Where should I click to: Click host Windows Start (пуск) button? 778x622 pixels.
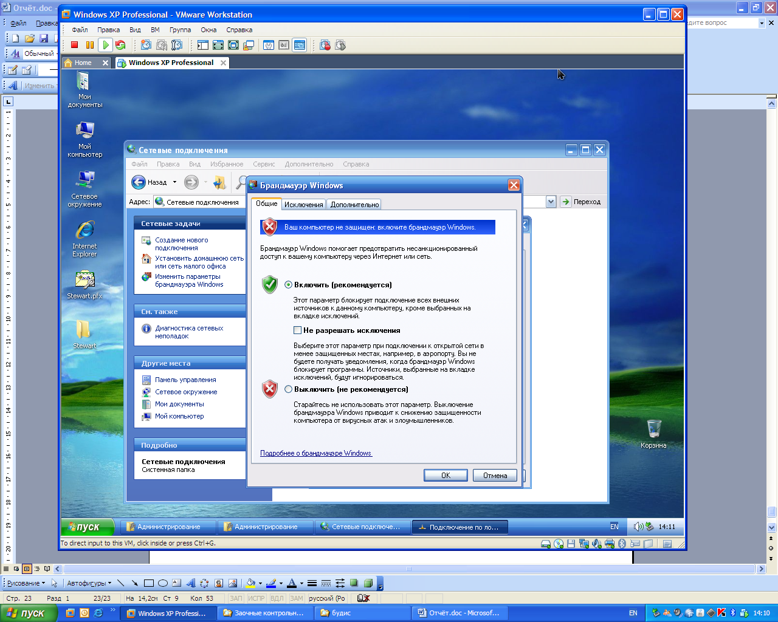point(29,613)
